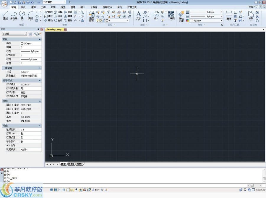Click the 线型比例 value field

[x=31, y=55]
